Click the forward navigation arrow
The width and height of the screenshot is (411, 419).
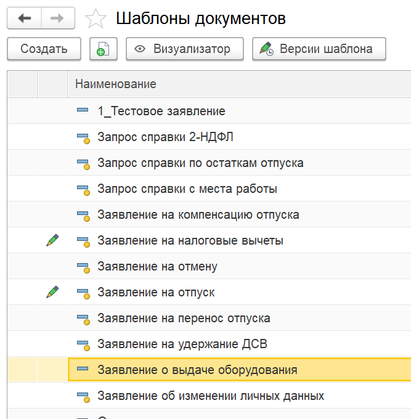(57, 18)
